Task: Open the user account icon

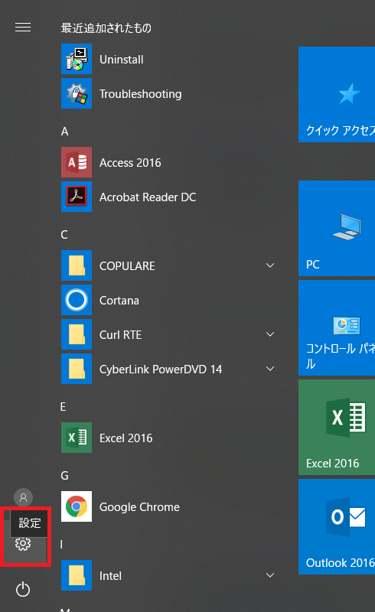Action: coord(23,498)
